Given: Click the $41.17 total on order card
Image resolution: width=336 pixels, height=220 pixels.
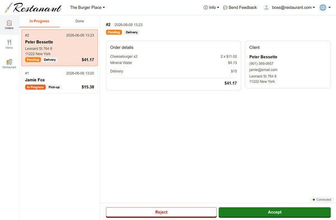Looking at the screenshot, I should point(88,60).
